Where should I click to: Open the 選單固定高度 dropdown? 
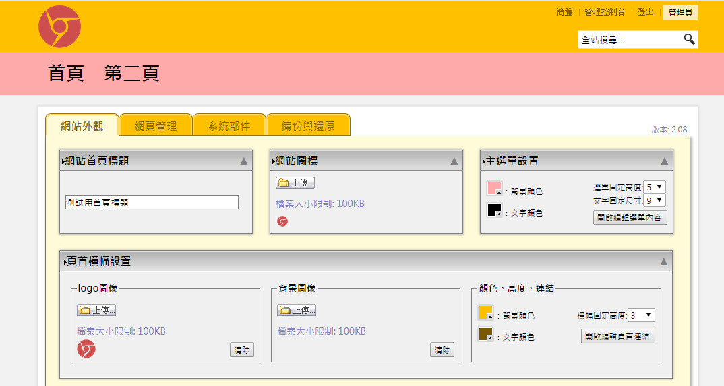[x=655, y=187]
